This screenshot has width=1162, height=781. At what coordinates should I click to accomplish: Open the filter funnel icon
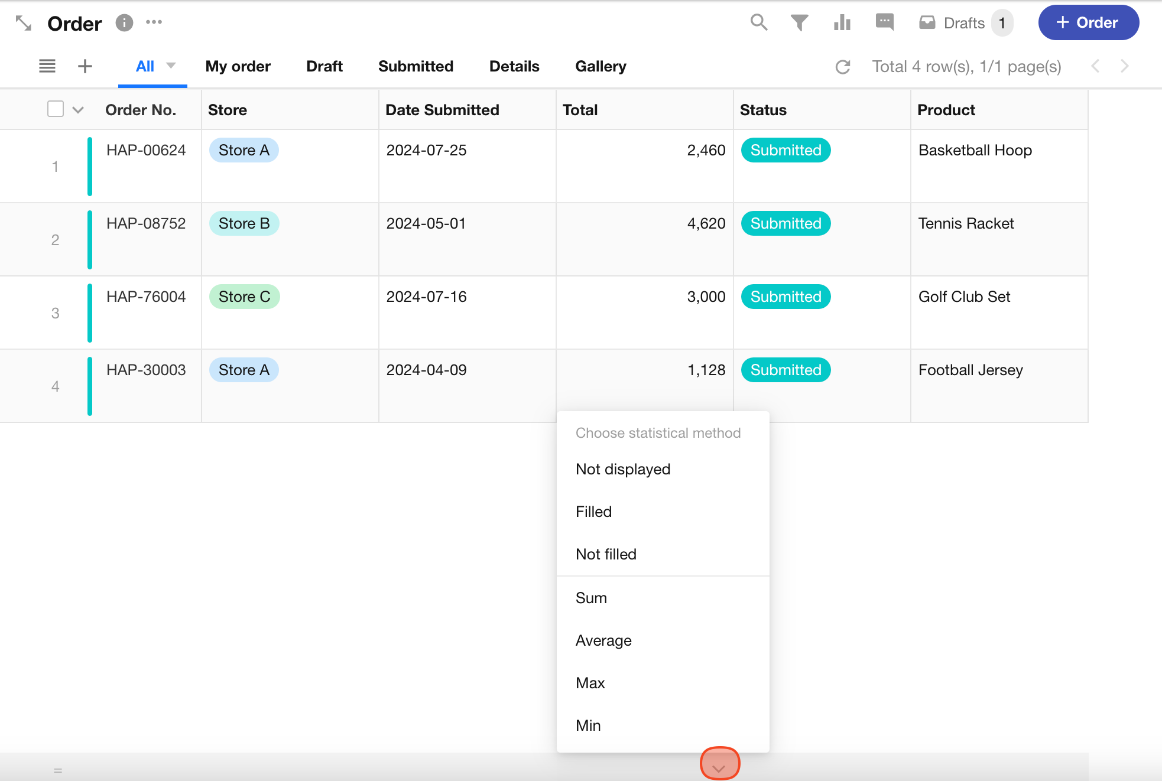[799, 22]
